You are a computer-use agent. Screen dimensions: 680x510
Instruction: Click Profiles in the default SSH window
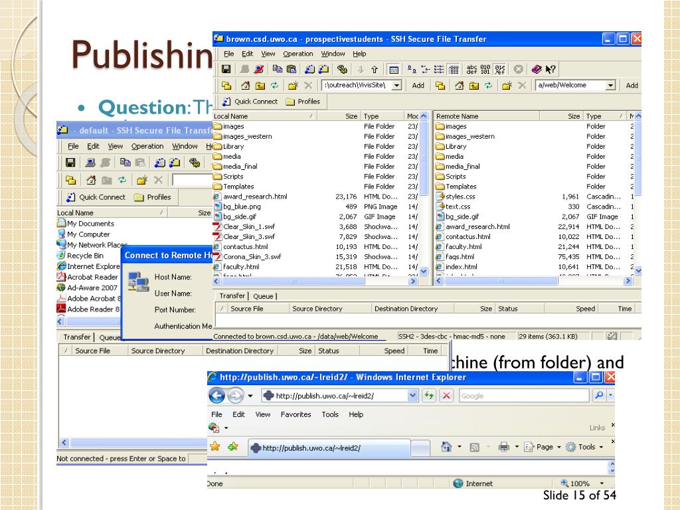click(153, 197)
